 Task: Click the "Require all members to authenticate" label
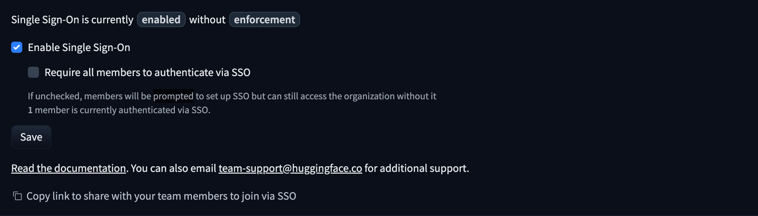pyautogui.click(x=147, y=73)
